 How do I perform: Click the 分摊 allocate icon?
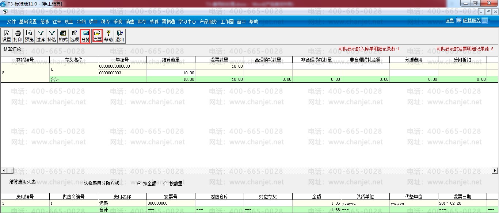(x=85, y=36)
